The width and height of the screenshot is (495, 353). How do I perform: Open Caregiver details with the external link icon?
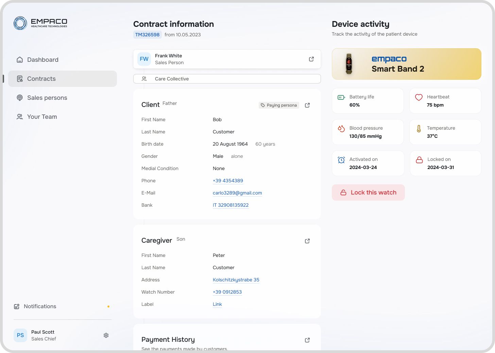pos(307,241)
